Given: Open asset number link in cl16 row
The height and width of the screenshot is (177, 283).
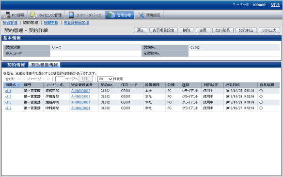Looking at the screenshot, I should (x=80, y=102).
